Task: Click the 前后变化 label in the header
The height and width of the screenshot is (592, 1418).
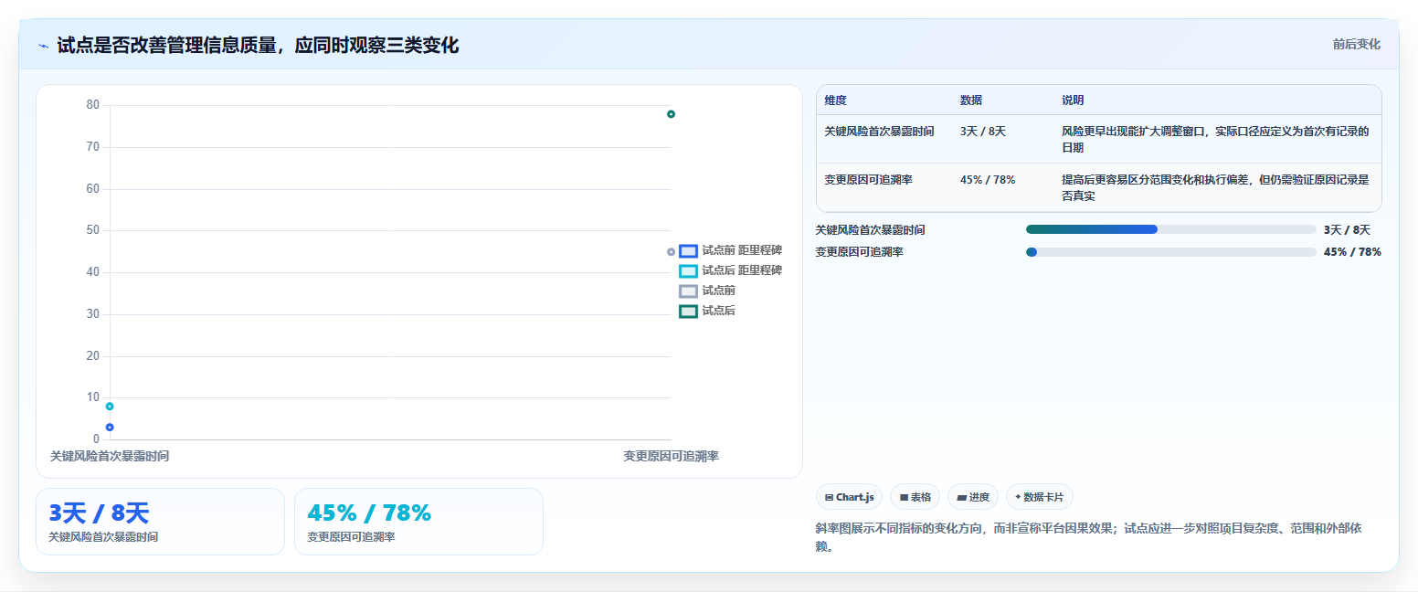Action: 1356,44
